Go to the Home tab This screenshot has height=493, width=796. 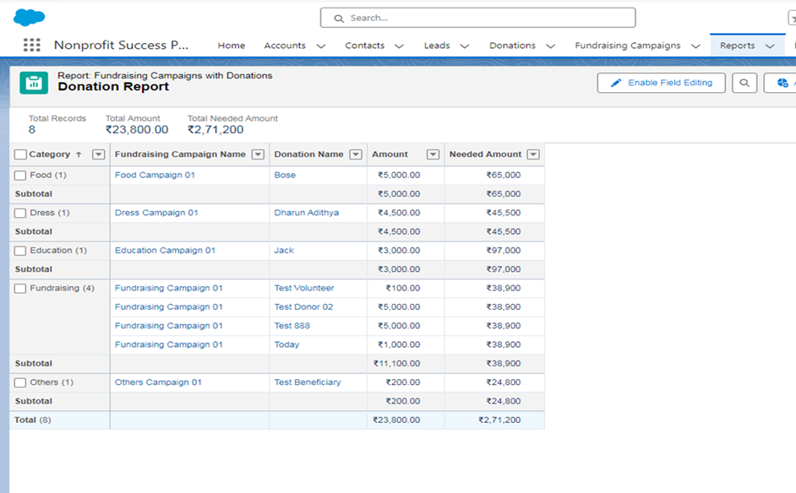[232, 46]
